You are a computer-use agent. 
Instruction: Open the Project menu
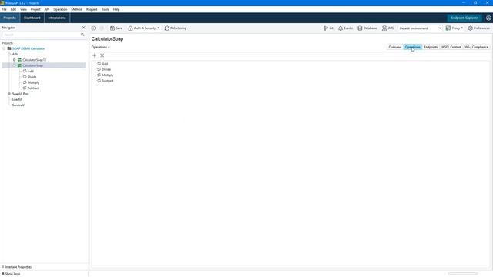(35, 9)
